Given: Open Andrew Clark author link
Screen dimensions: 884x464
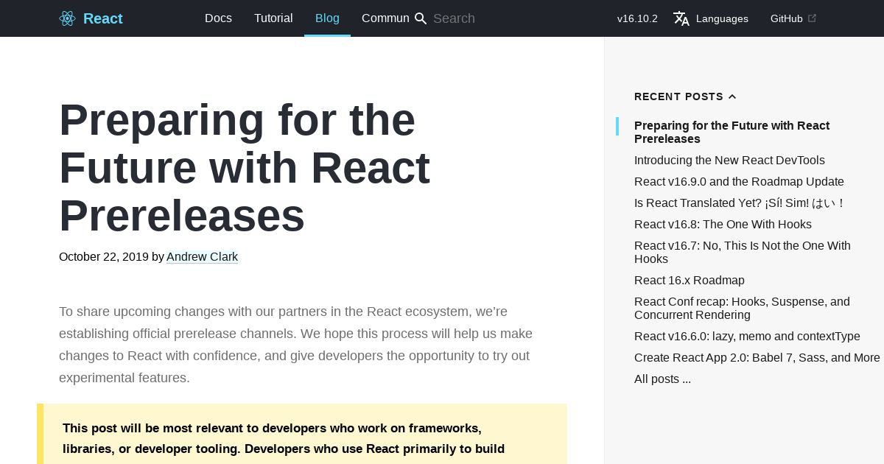Looking at the screenshot, I should tap(202, 257).
